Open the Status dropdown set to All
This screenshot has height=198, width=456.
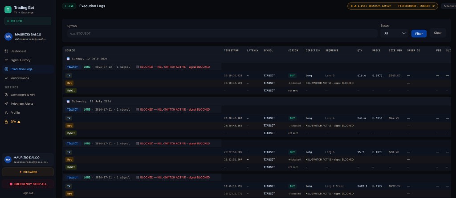click(395, 33)
